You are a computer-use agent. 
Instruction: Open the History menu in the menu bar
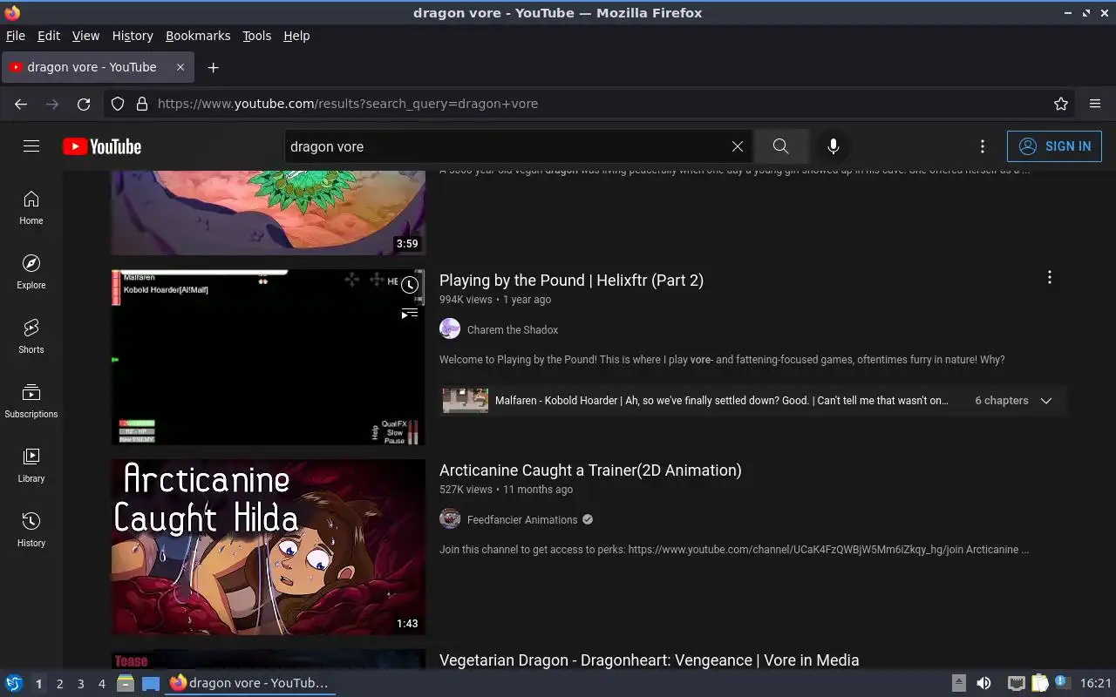point(133,36)
